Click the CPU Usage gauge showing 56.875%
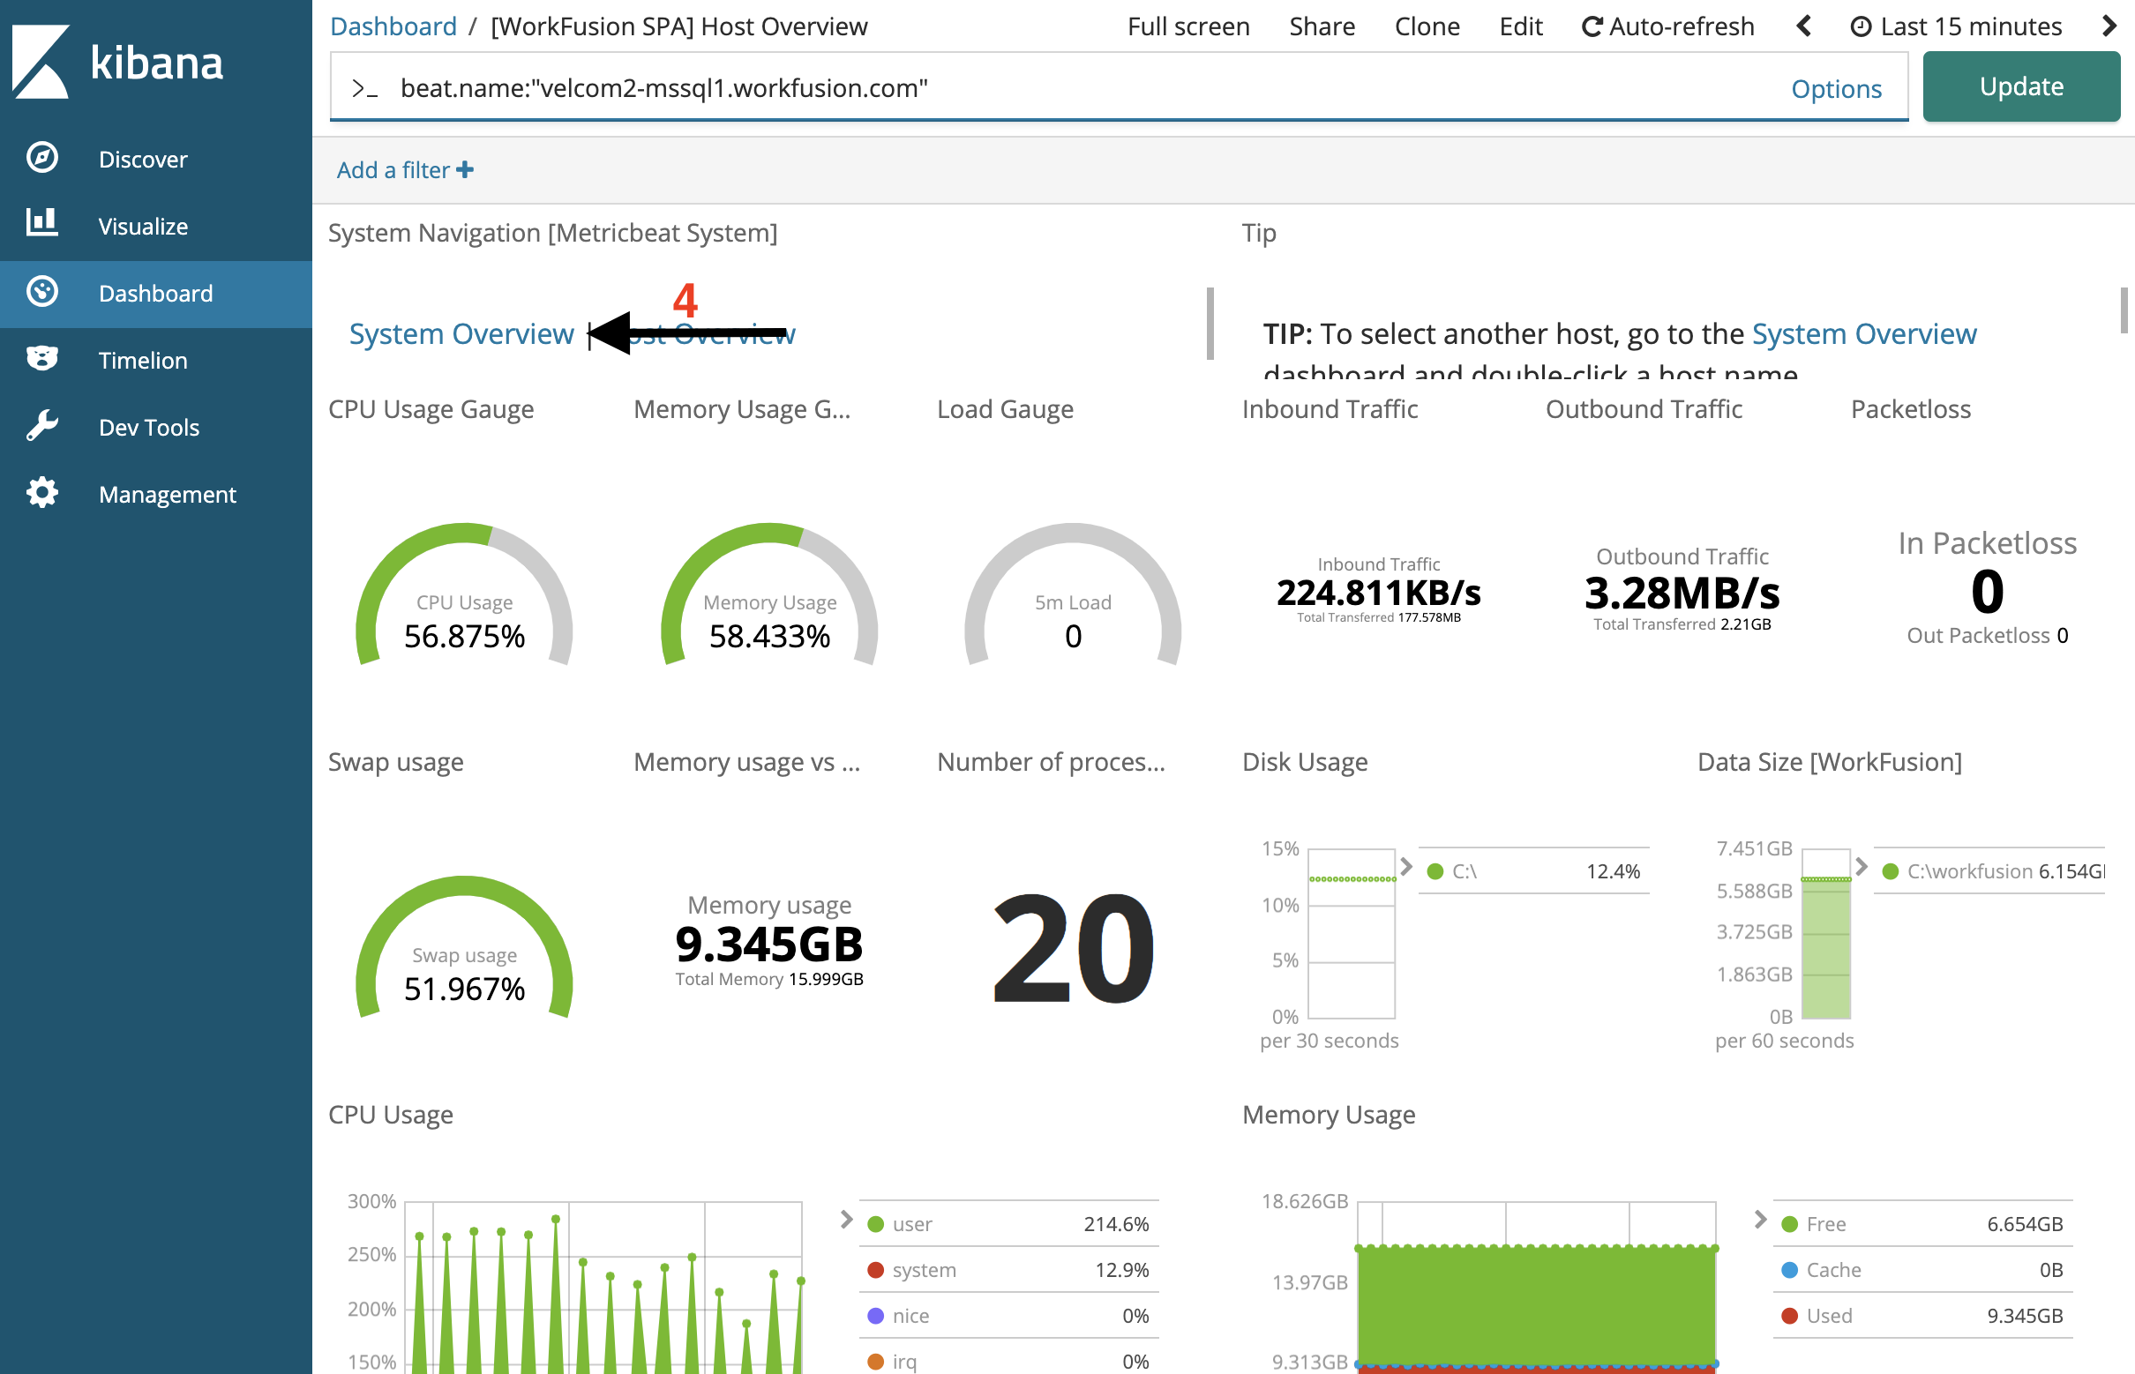The height and width of the screenshot is (1374, 2135). [464, 594]
